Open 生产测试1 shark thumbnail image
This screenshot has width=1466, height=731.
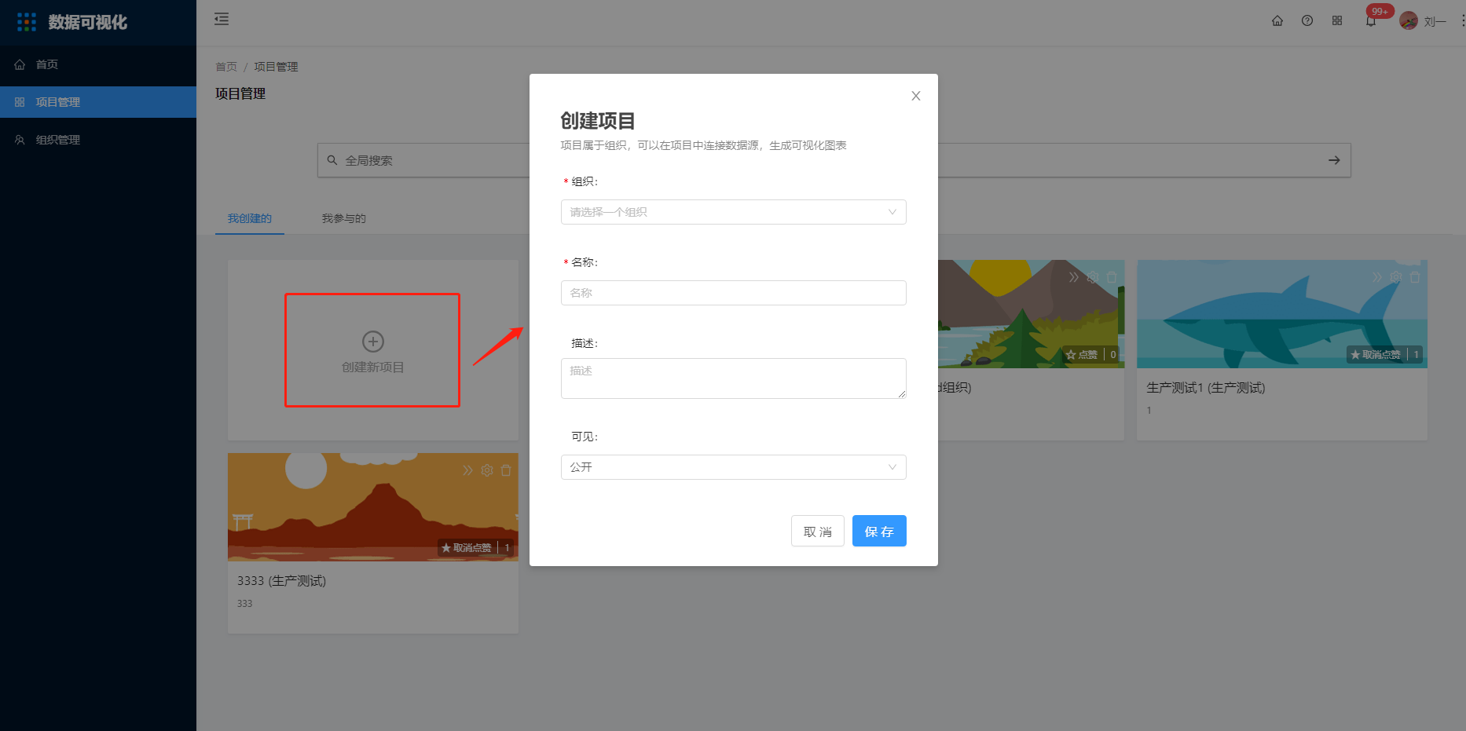(x=1282, y=314)
